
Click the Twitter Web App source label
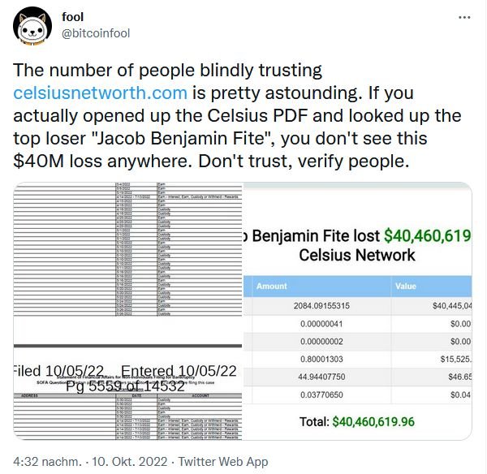tap(223, 462)
